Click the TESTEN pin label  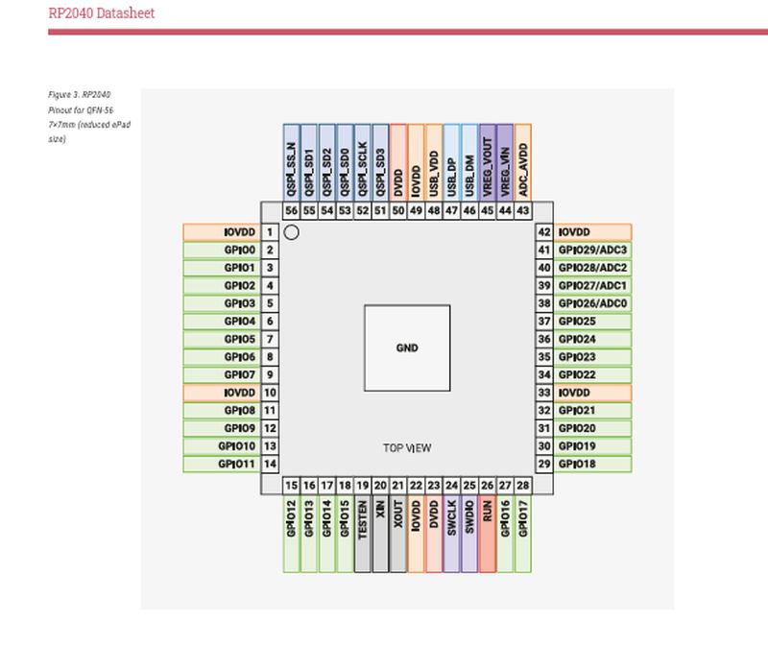click(363, 534)
